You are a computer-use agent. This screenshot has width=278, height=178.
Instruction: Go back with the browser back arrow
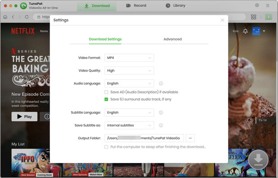(x=13, y=17)
